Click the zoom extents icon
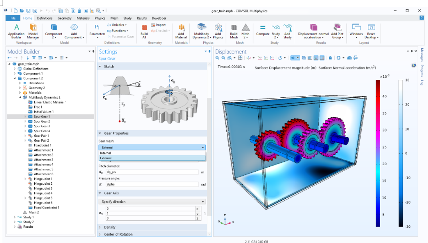Viewport: 428px width, 243px height. [240, 58]
